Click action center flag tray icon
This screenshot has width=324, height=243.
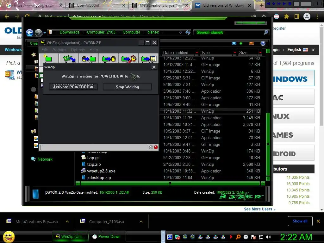(253, 237)
